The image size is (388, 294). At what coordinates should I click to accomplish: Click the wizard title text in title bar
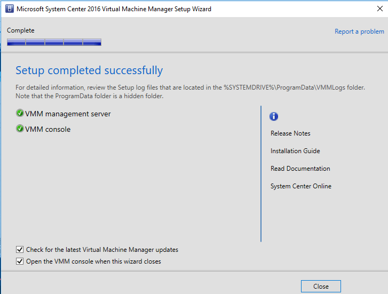pos(114,9)
